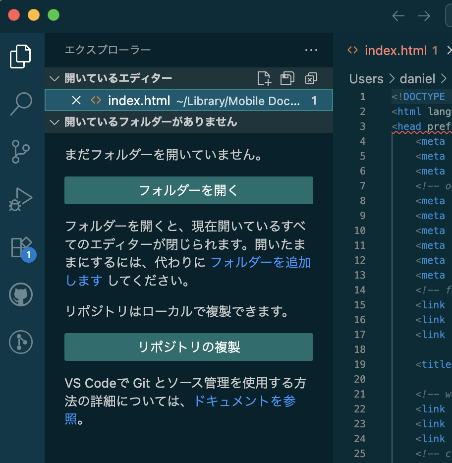Open the Explorer more actions menu
The image size is (452, 463).
pos(311,50)
